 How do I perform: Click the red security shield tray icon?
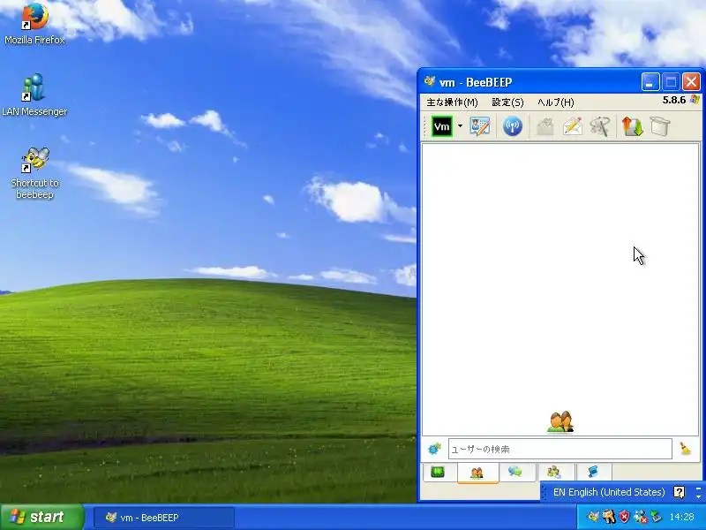coord(624,517)
